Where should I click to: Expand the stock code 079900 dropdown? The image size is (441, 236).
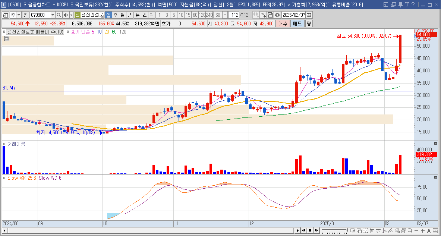(53, 15)
